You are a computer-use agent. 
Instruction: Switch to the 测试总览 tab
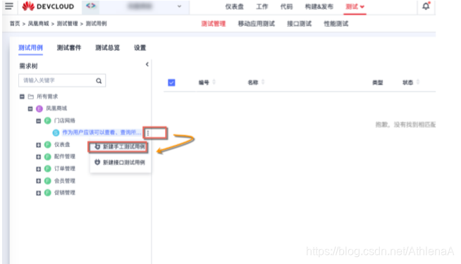(108, 48)
